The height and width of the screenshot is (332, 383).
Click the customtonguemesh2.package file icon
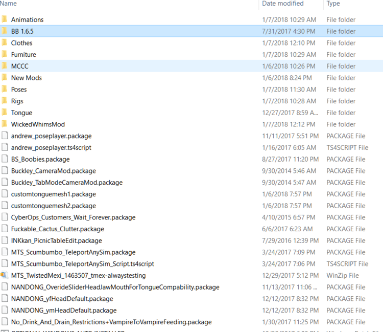5,205
